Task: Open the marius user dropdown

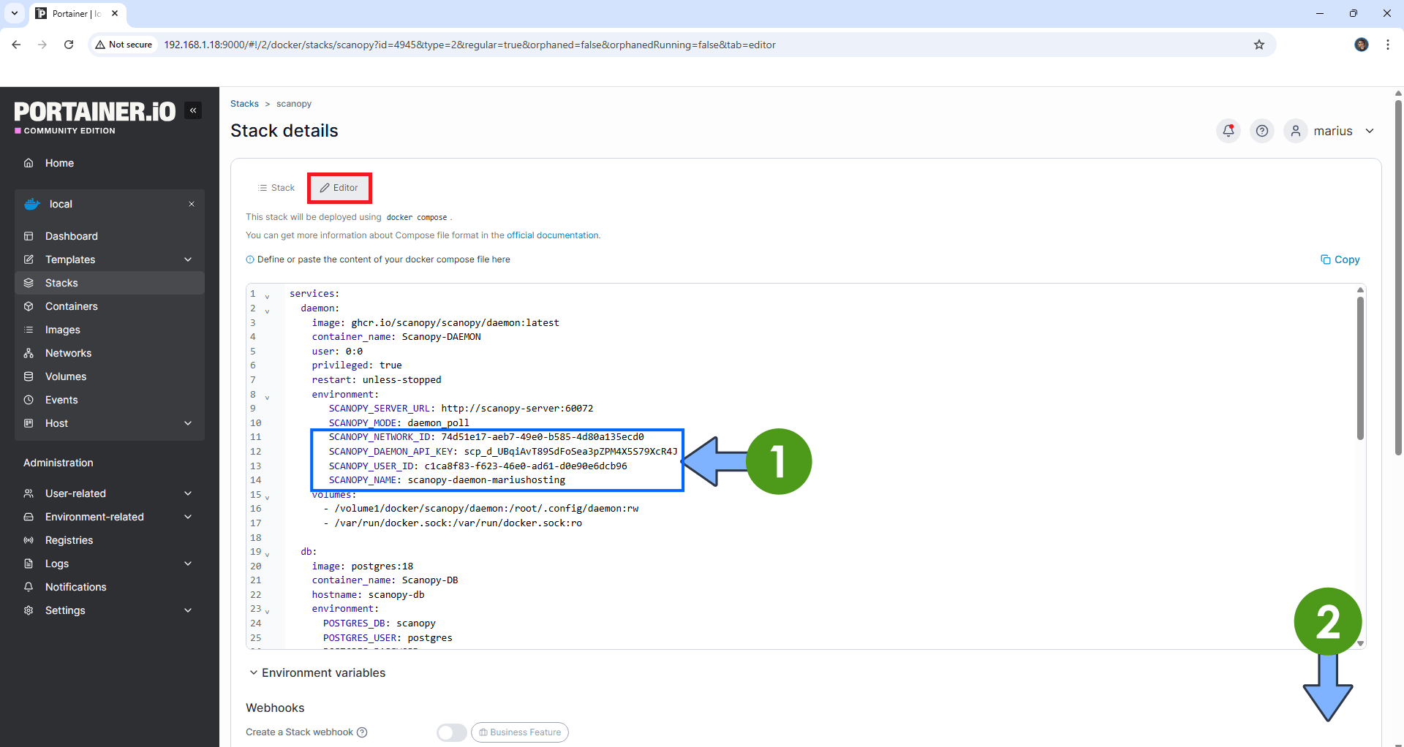Action: point(1331,131)
